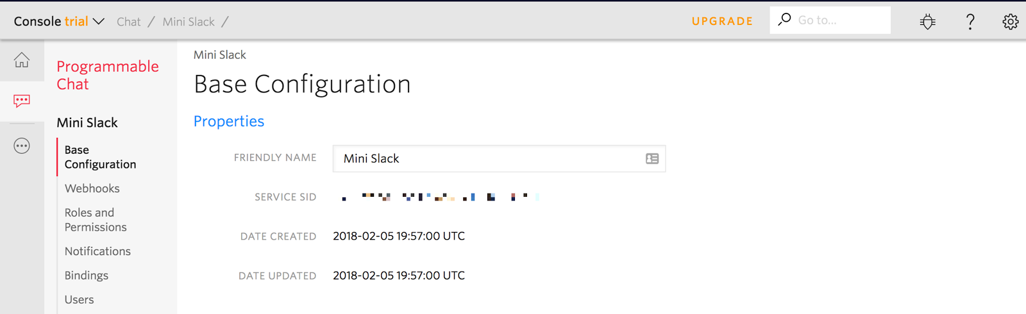The image size is (1026, 314).
Task: Open the settings gear icon
Action: [1010, 22]
